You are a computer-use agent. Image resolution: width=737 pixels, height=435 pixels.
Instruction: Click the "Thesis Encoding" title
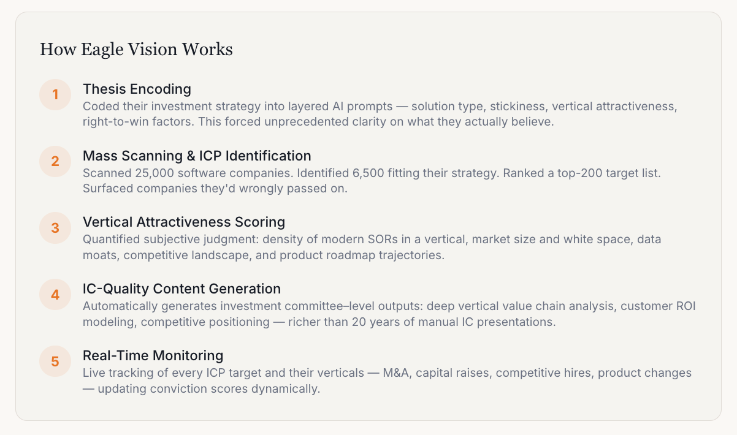click(x=137, y=89)
